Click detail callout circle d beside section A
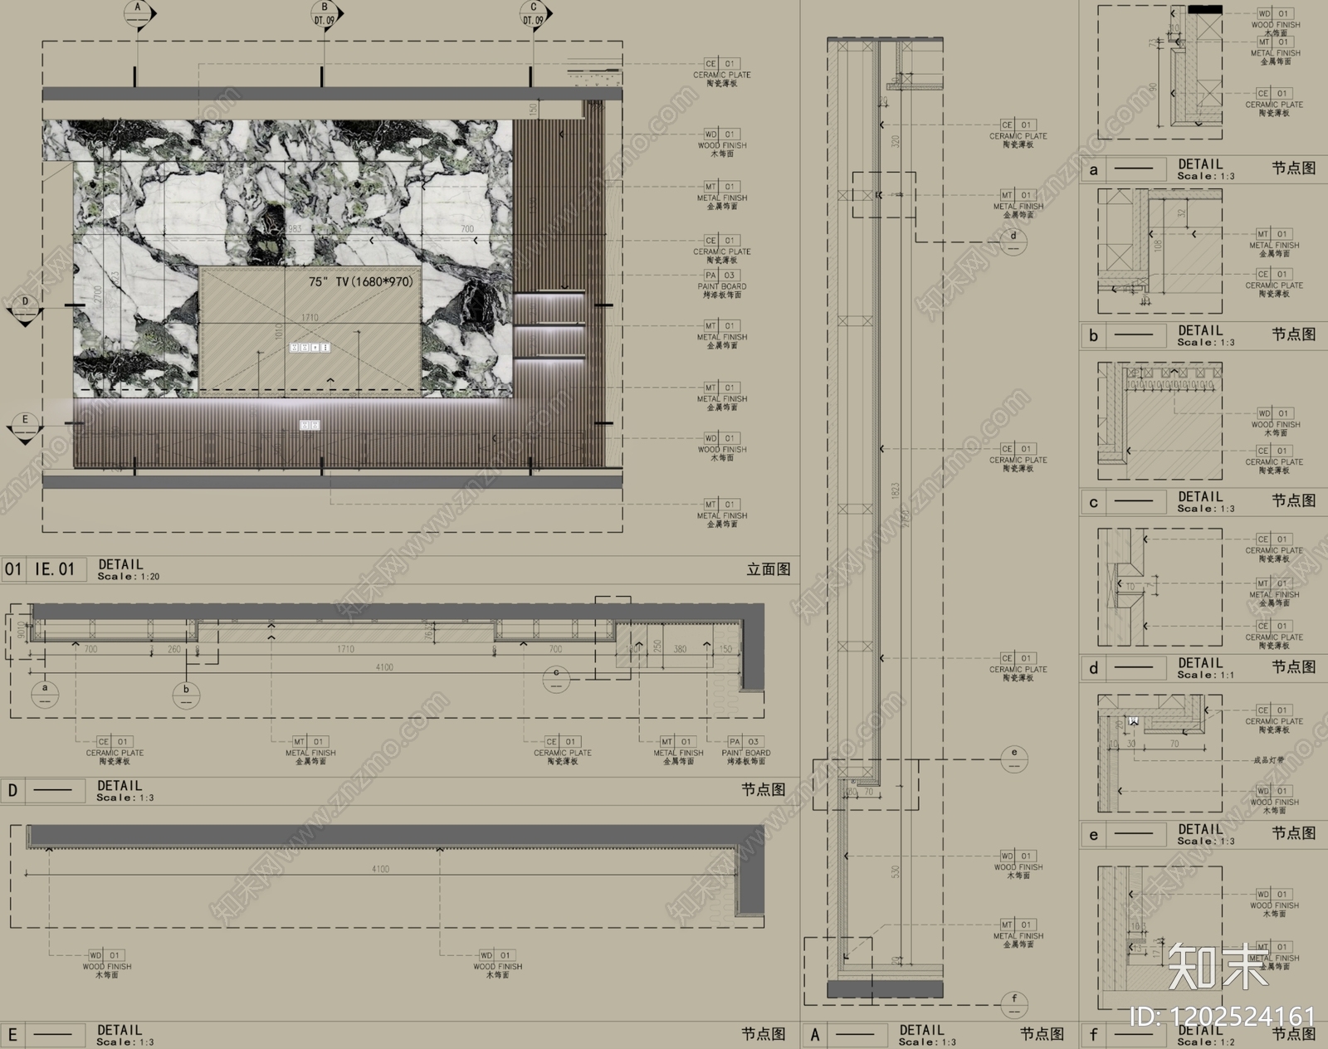This screenshot has height=1049, width=1328. click(x=1013, y=242)
